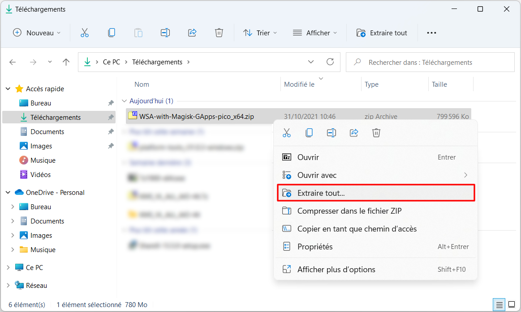Click the Cut icon in the top toolbar
521x312 pixels.
tap(85, 33)
